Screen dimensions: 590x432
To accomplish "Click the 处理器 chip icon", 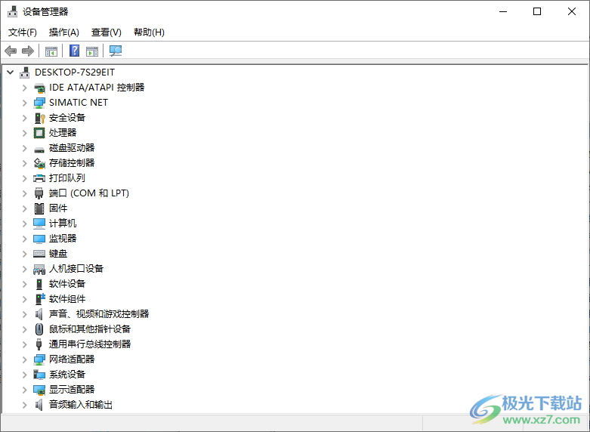I will [39, 133].
